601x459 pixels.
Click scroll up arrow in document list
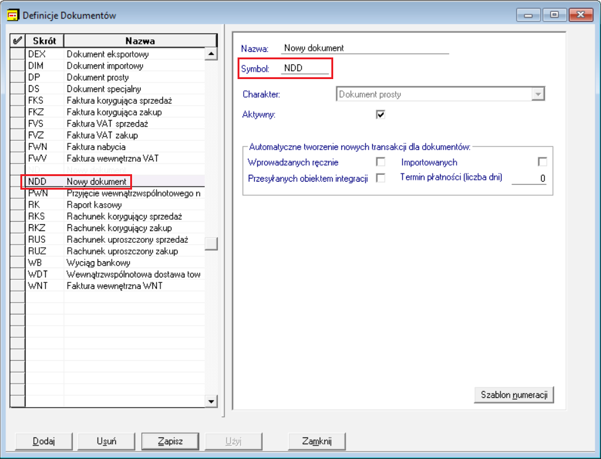pyautogui.click(x=211, y=54)
